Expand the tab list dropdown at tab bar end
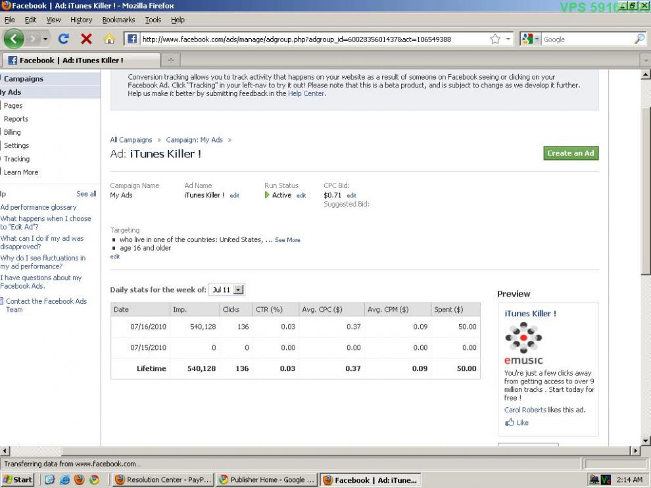The width and height of the screenshot is (651, 488). (646, 61)
